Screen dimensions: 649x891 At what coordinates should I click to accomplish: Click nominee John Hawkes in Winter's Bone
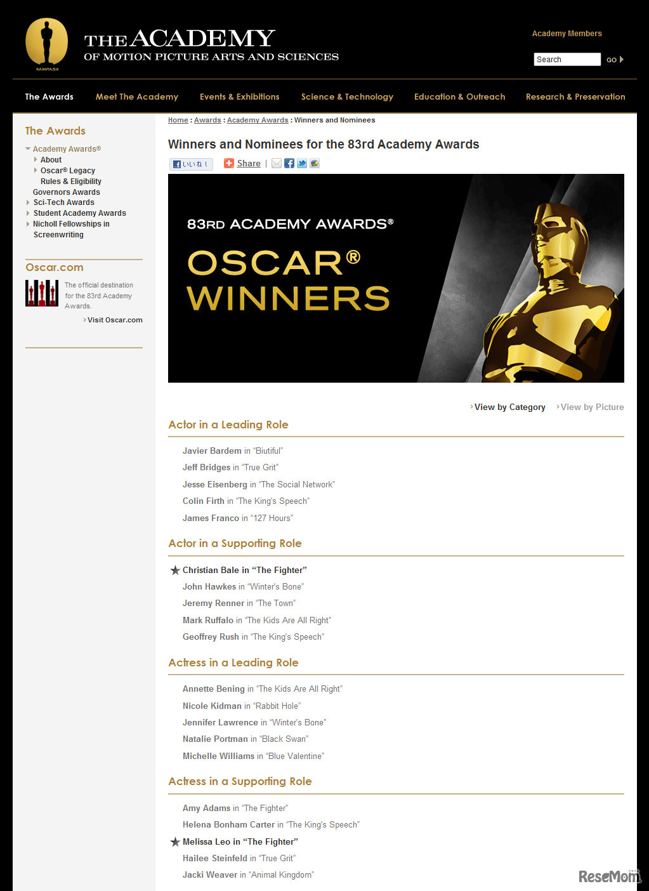tap(244, 586)
